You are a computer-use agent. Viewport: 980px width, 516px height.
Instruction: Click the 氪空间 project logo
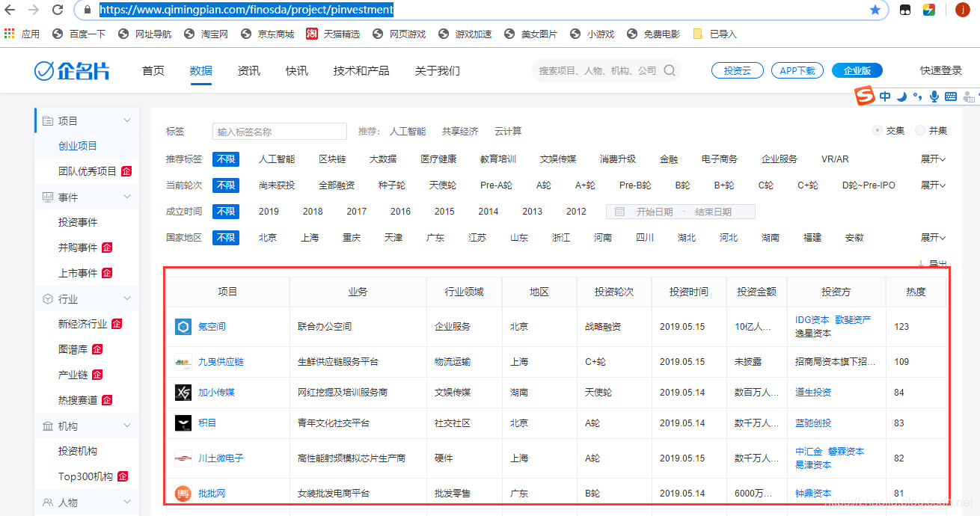click(183, 327)
